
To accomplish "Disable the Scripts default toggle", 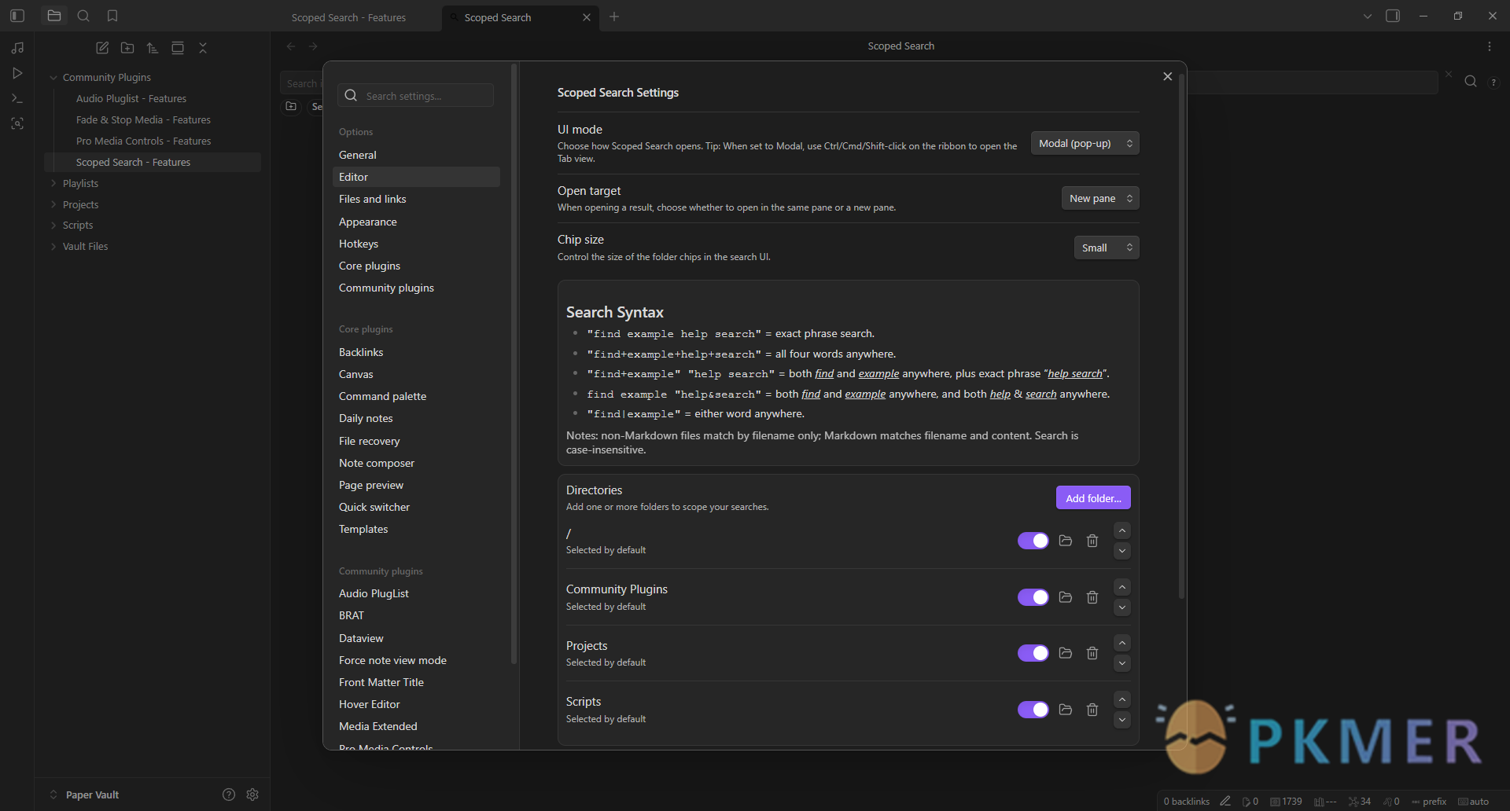I will 1033,710.
